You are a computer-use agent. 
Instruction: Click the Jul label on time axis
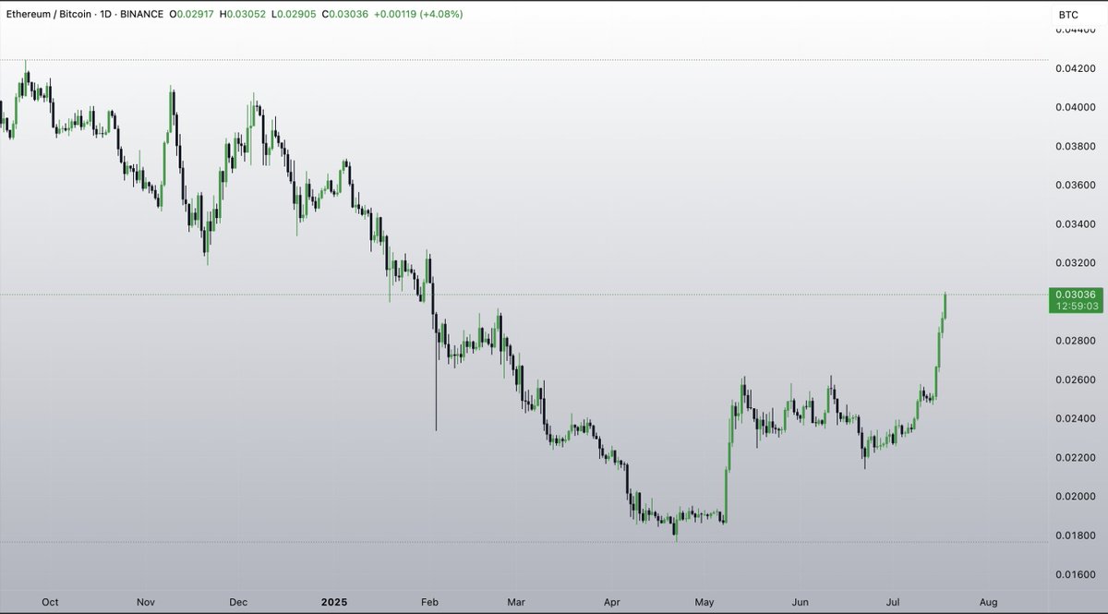(894, 602)
